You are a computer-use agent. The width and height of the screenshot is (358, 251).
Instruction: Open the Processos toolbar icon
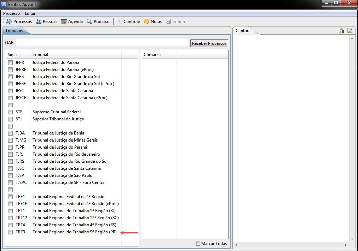coord(9,22)
